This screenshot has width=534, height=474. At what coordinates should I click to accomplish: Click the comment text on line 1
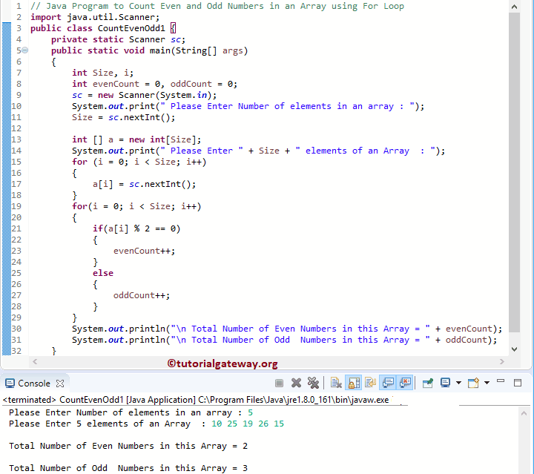tap(217, 6)
